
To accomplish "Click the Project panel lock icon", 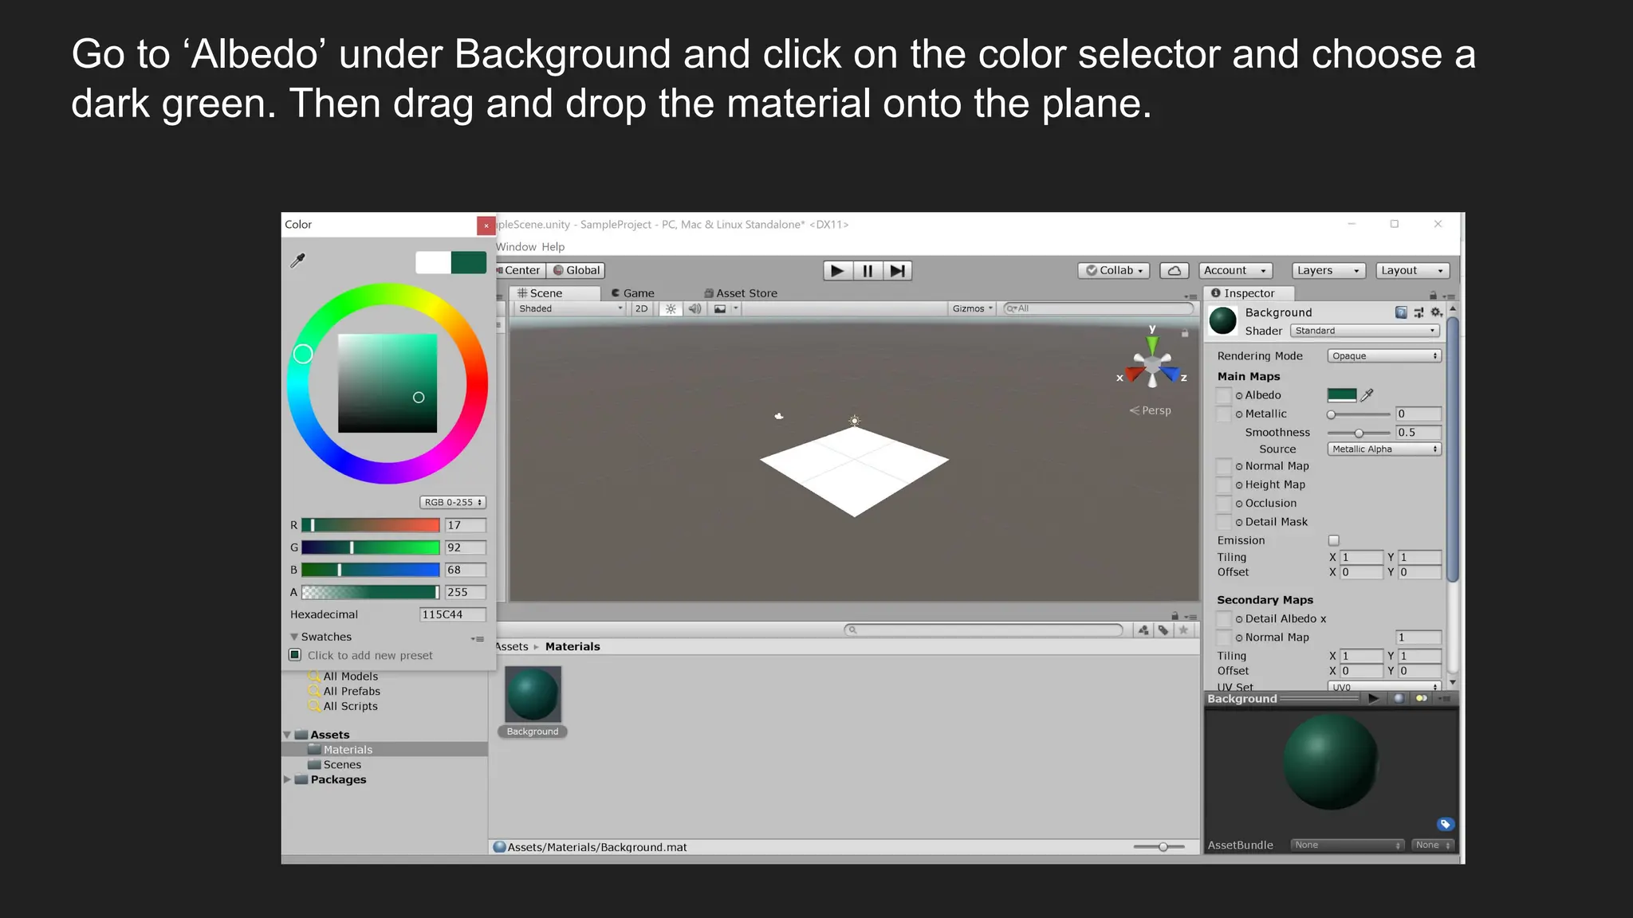I will tap(1175, 616).
